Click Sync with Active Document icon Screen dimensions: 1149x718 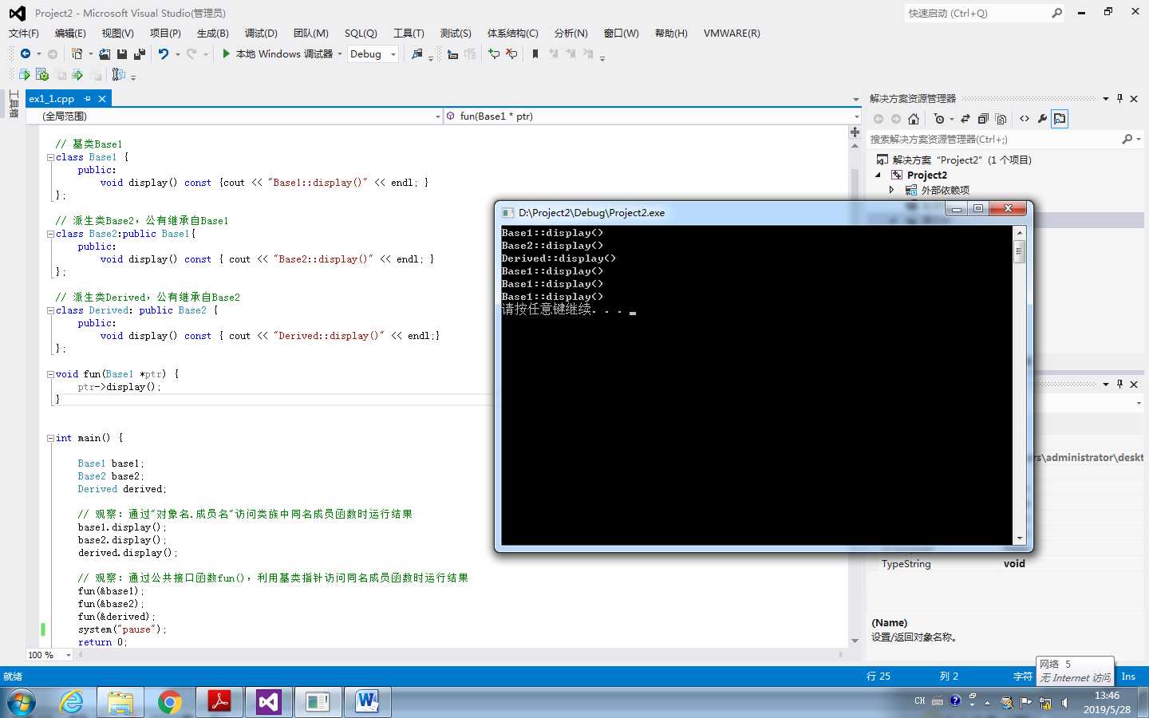[965, 119]
